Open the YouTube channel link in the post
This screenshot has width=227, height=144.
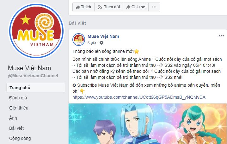click(139, 97)
